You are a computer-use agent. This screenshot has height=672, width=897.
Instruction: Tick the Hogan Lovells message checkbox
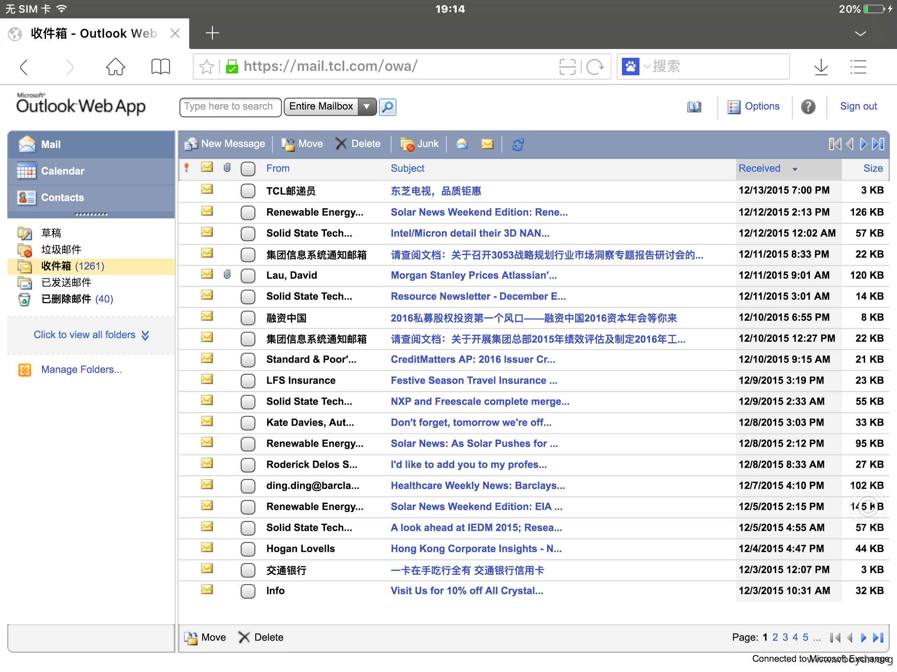[x=248, y=549]
